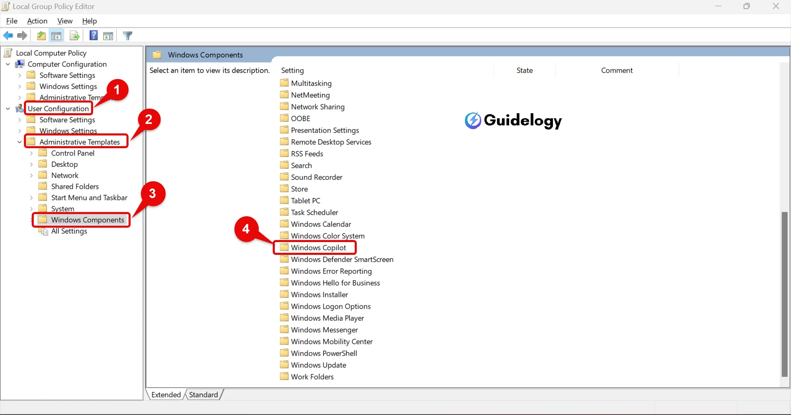Click the Computer Configuration node icon
This screenshot has height=415, width=791.
coord(19,64)
